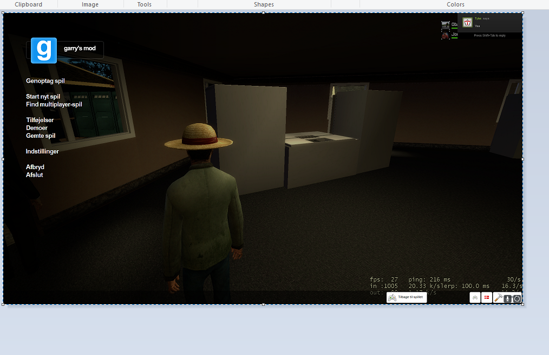Select "Demoer" in the main menu
The height and width of the screenshot is (355, 549).
pos(37,128)
